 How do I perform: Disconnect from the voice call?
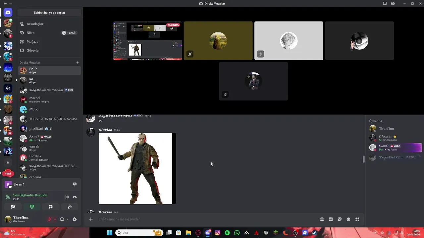pyautogui.click(x=75, y=197)
